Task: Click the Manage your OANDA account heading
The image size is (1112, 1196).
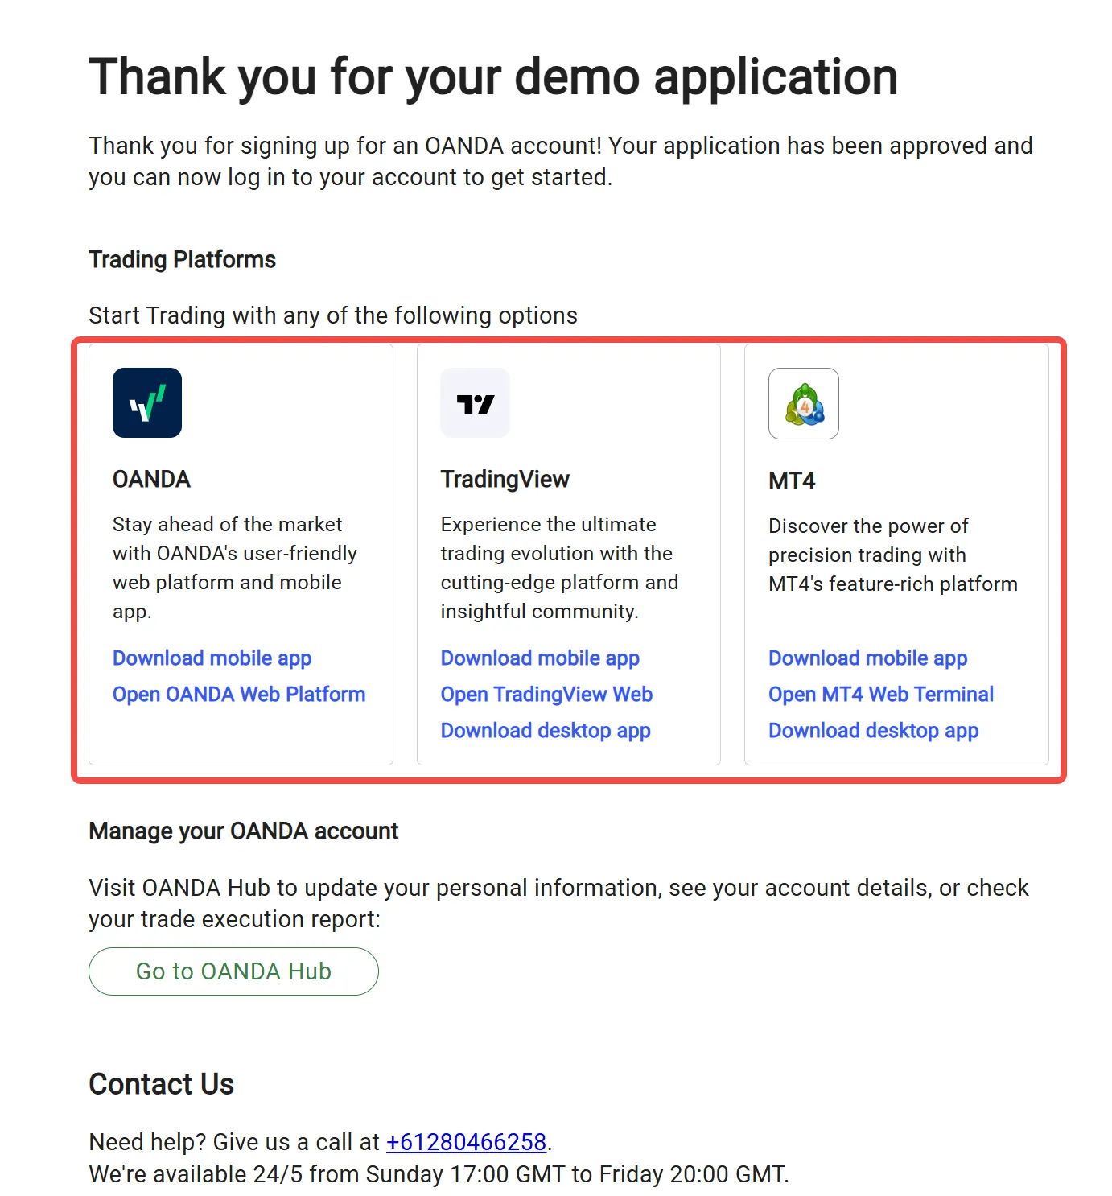Action: click(243, 831)
